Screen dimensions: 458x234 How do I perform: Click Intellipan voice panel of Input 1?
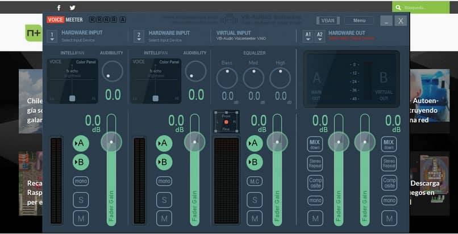[72, 81]
